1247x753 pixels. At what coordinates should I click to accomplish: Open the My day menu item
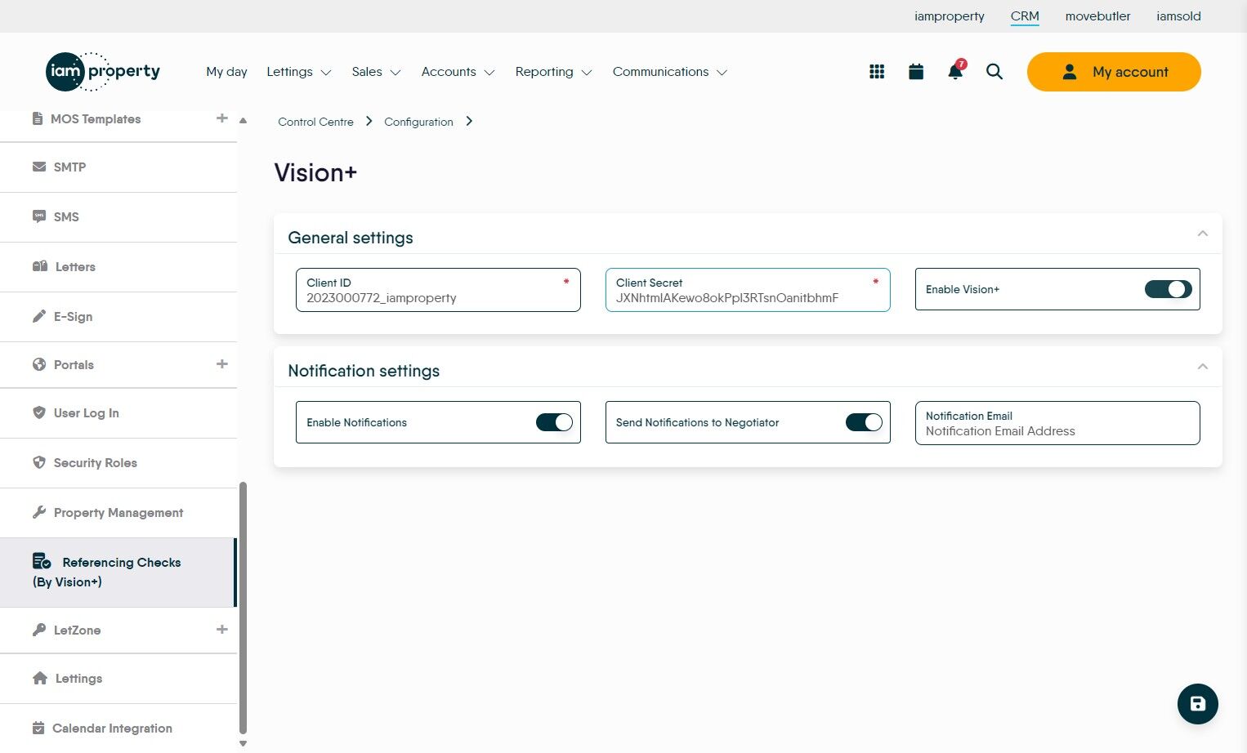pos(226,72)
